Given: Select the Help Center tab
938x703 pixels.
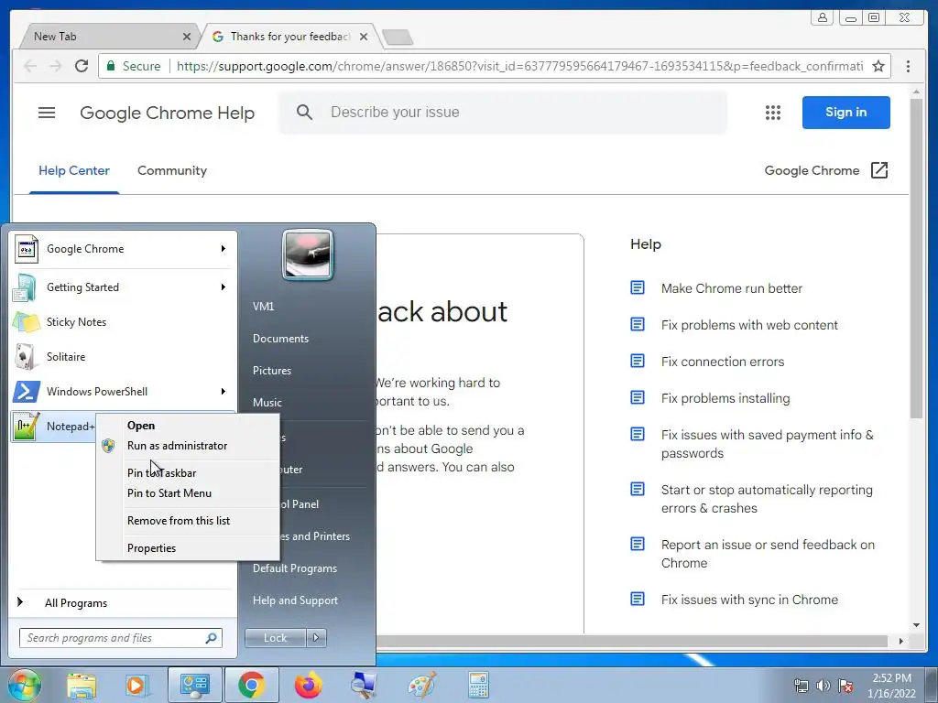Looking at the screenshot, I should (74, 170).
